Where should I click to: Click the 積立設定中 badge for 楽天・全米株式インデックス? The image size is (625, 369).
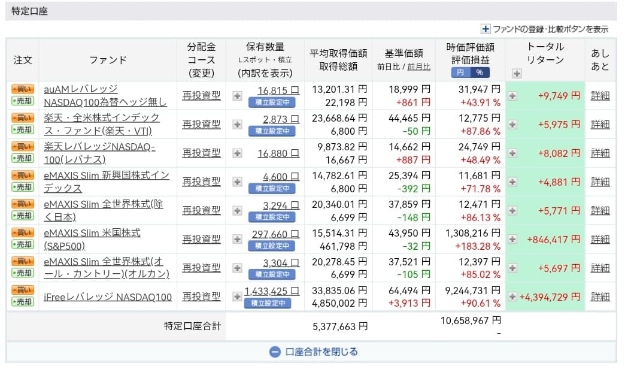coord(272,131)
